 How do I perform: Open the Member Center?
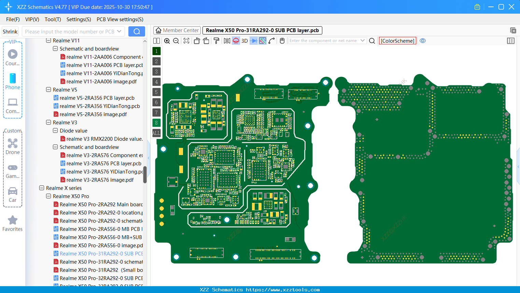pyautogui.click(x=177, y=30)
